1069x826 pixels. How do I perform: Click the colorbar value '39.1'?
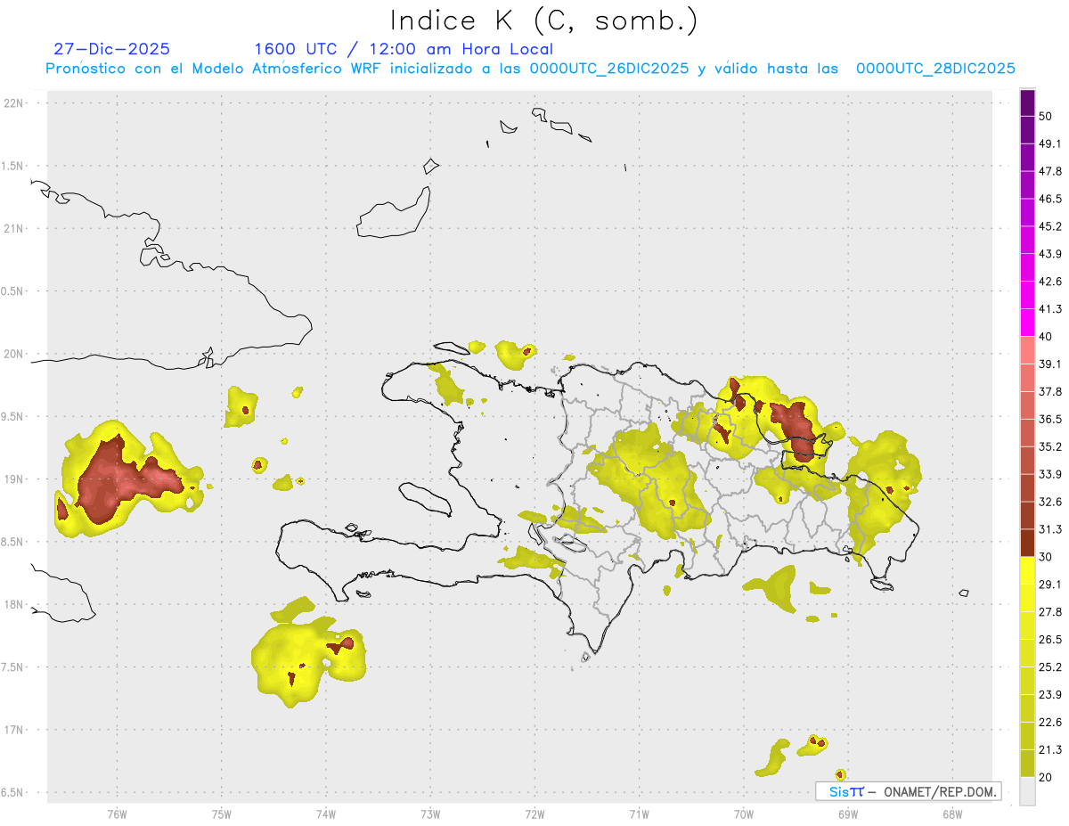[x=1049, y=364]
